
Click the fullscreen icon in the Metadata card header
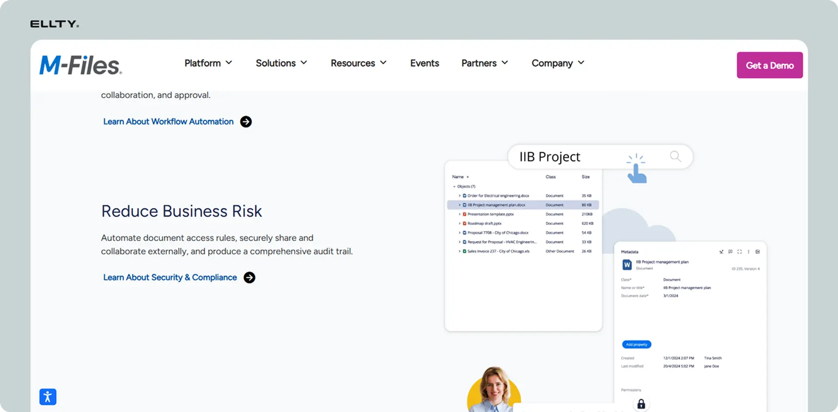pos(739,252)
